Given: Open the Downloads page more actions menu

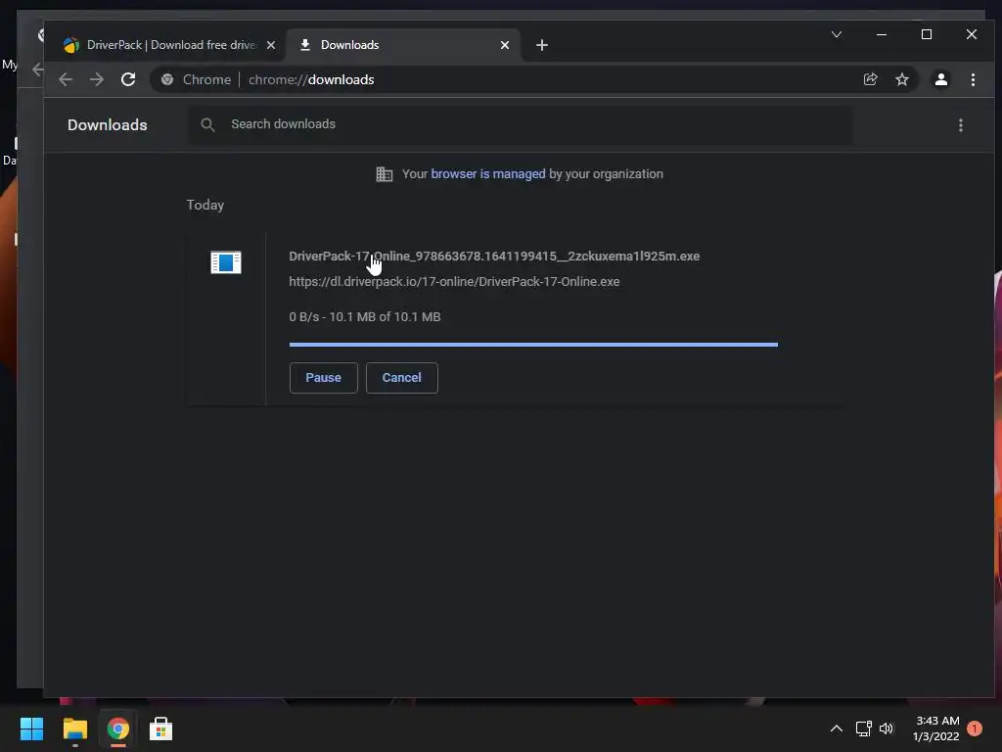Looking at the screenshot, I should point(961,125).
